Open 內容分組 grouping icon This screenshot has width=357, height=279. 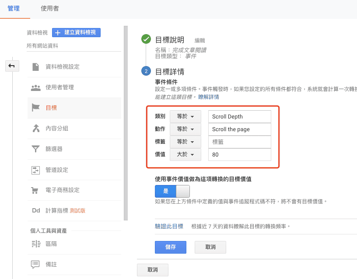36,128
